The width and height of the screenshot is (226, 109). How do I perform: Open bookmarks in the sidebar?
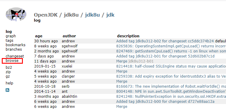[x=15, y=45]
